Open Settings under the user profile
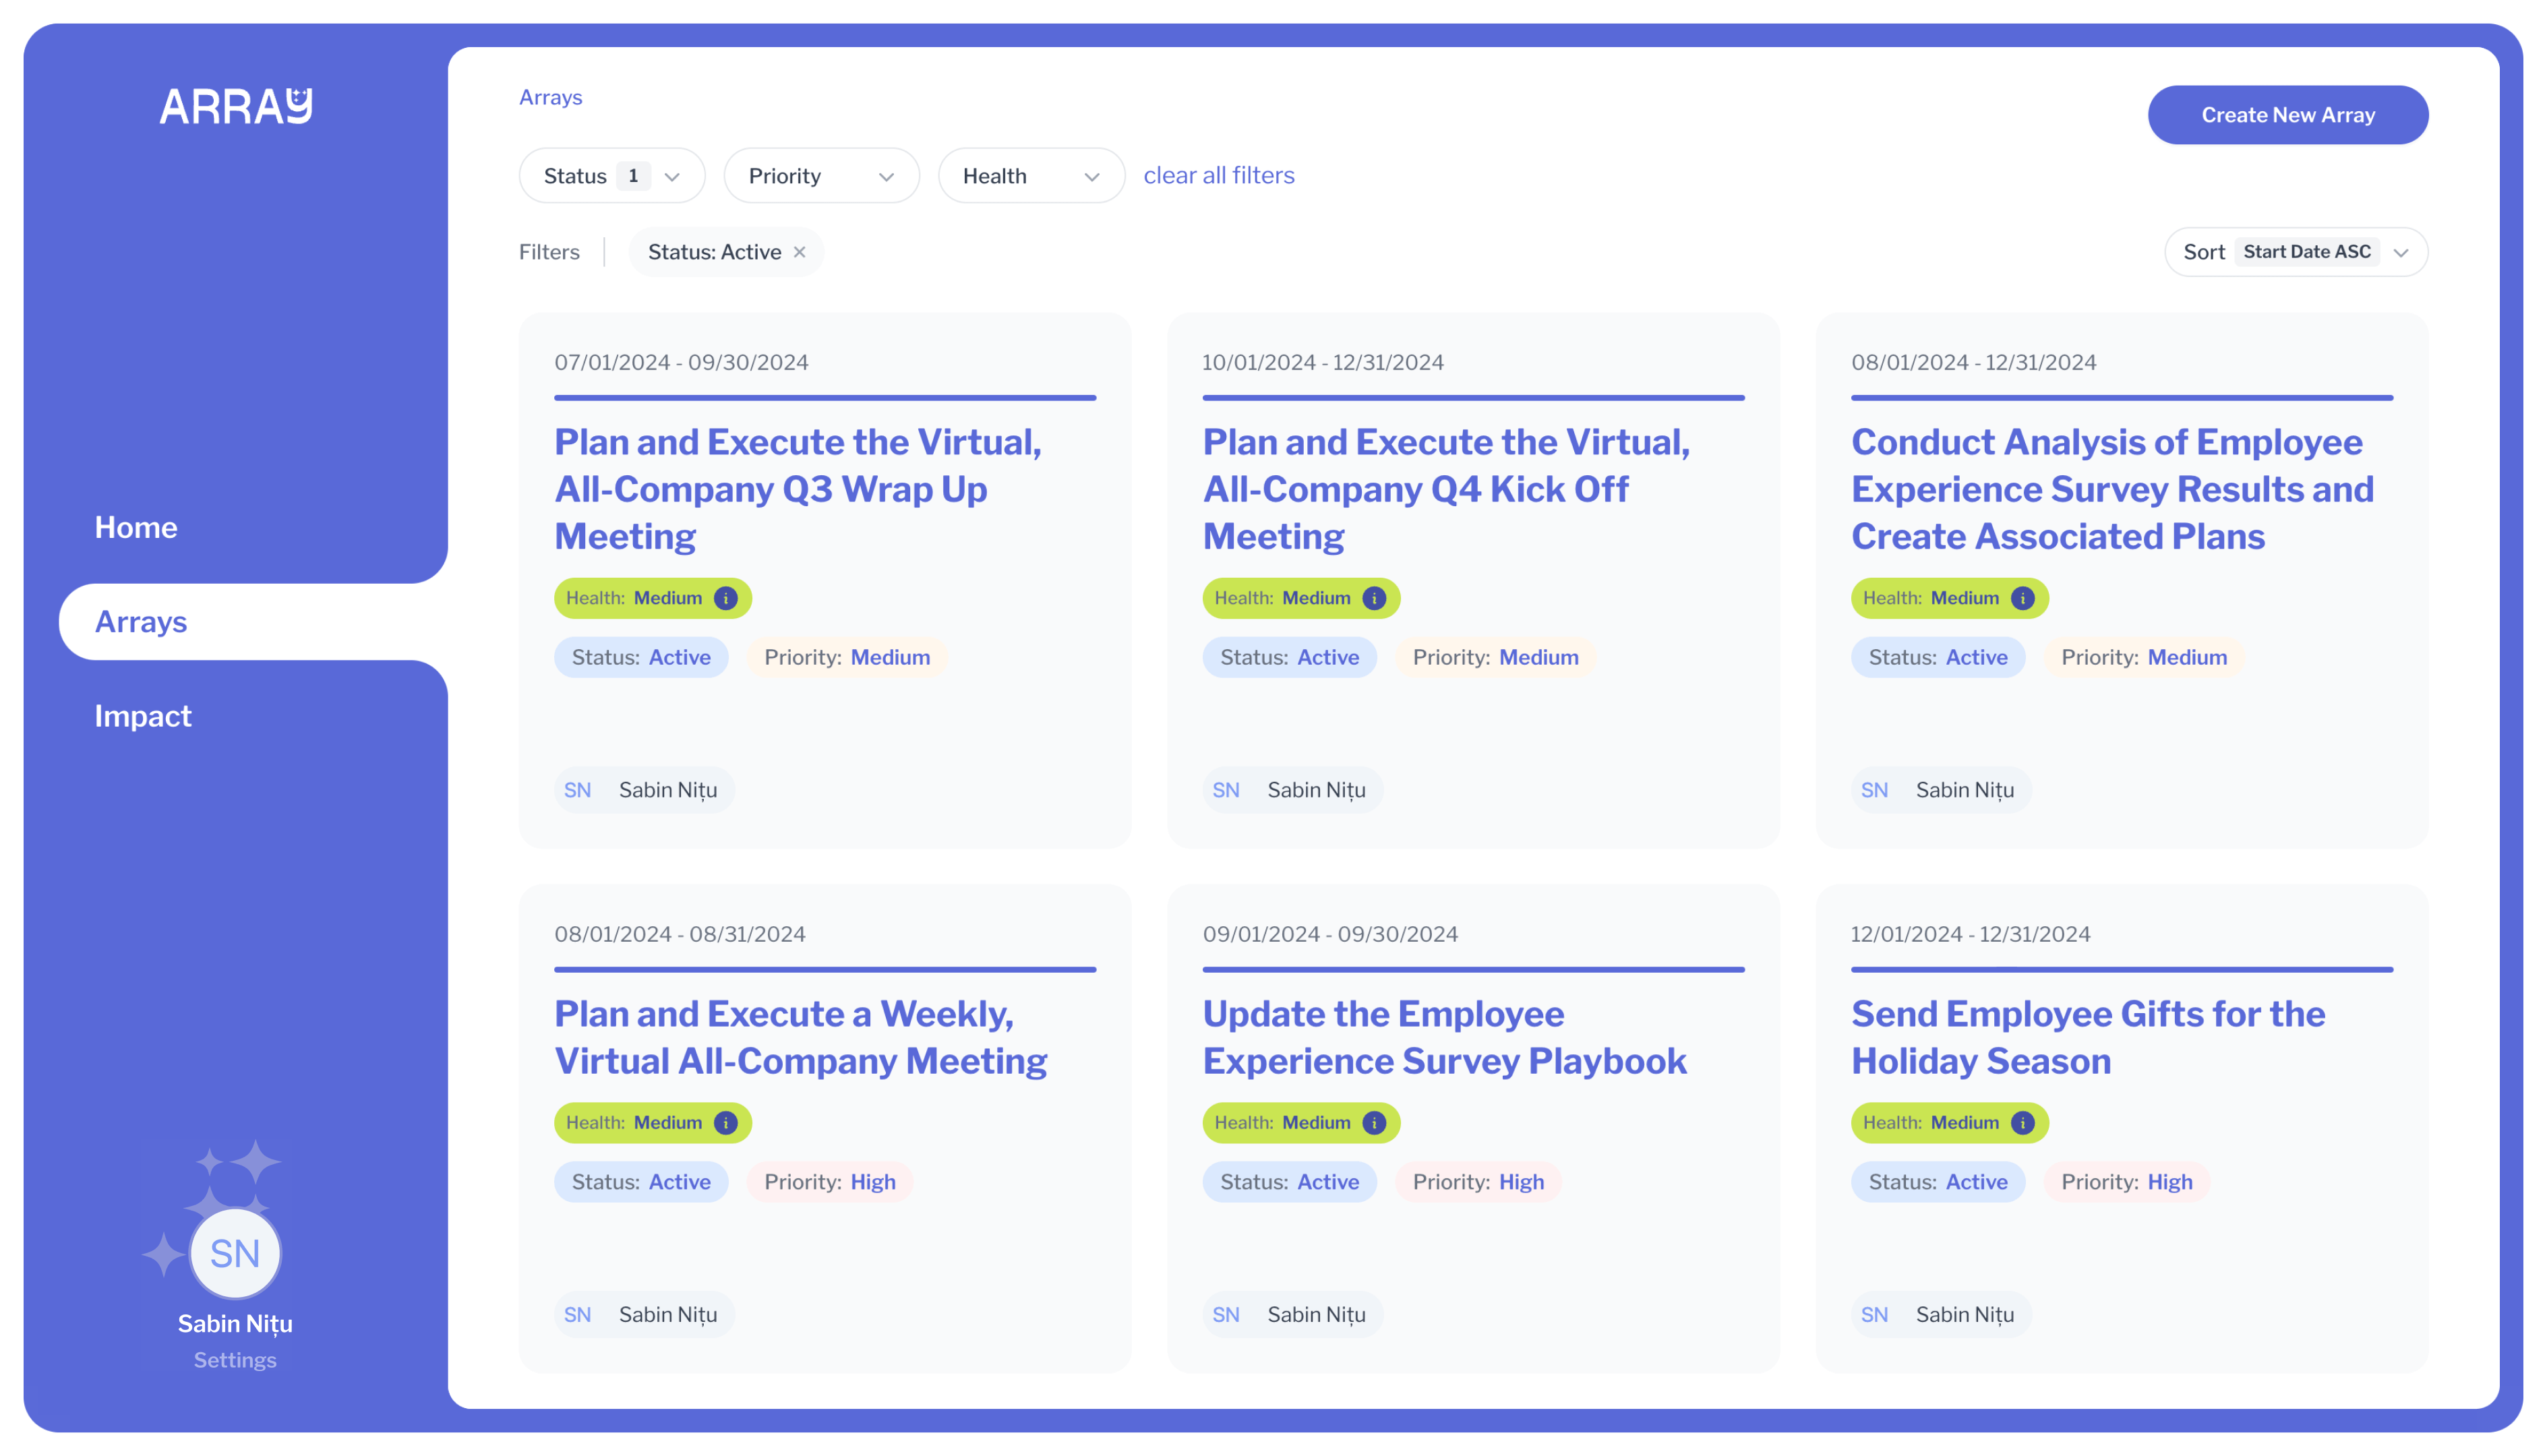 point(235,1360)
